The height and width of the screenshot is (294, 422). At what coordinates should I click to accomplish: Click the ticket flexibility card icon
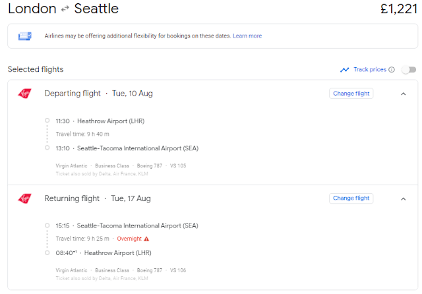25,36
